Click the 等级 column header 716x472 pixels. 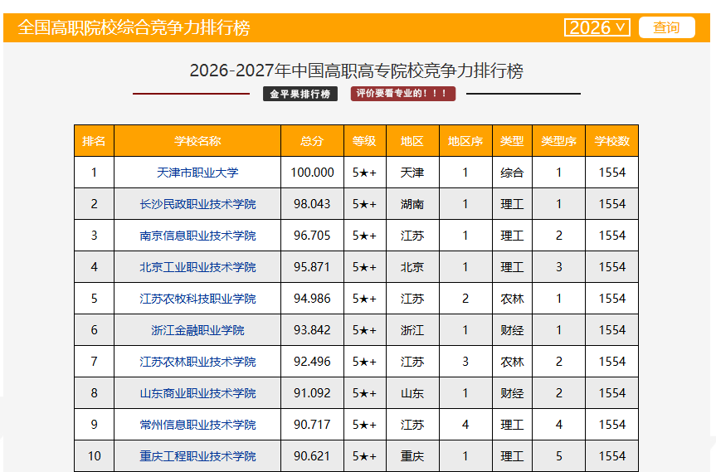pos(364,141)
